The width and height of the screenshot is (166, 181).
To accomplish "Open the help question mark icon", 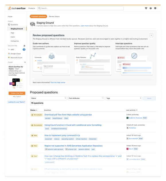I will coord(151,8).
